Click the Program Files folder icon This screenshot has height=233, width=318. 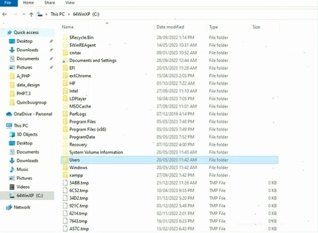point(65,122)
